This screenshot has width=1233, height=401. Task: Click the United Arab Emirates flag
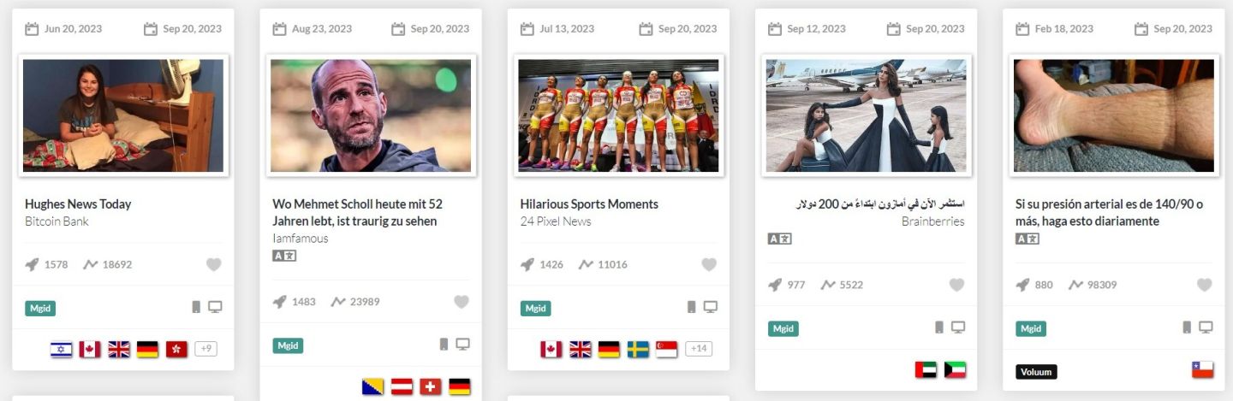926,369
